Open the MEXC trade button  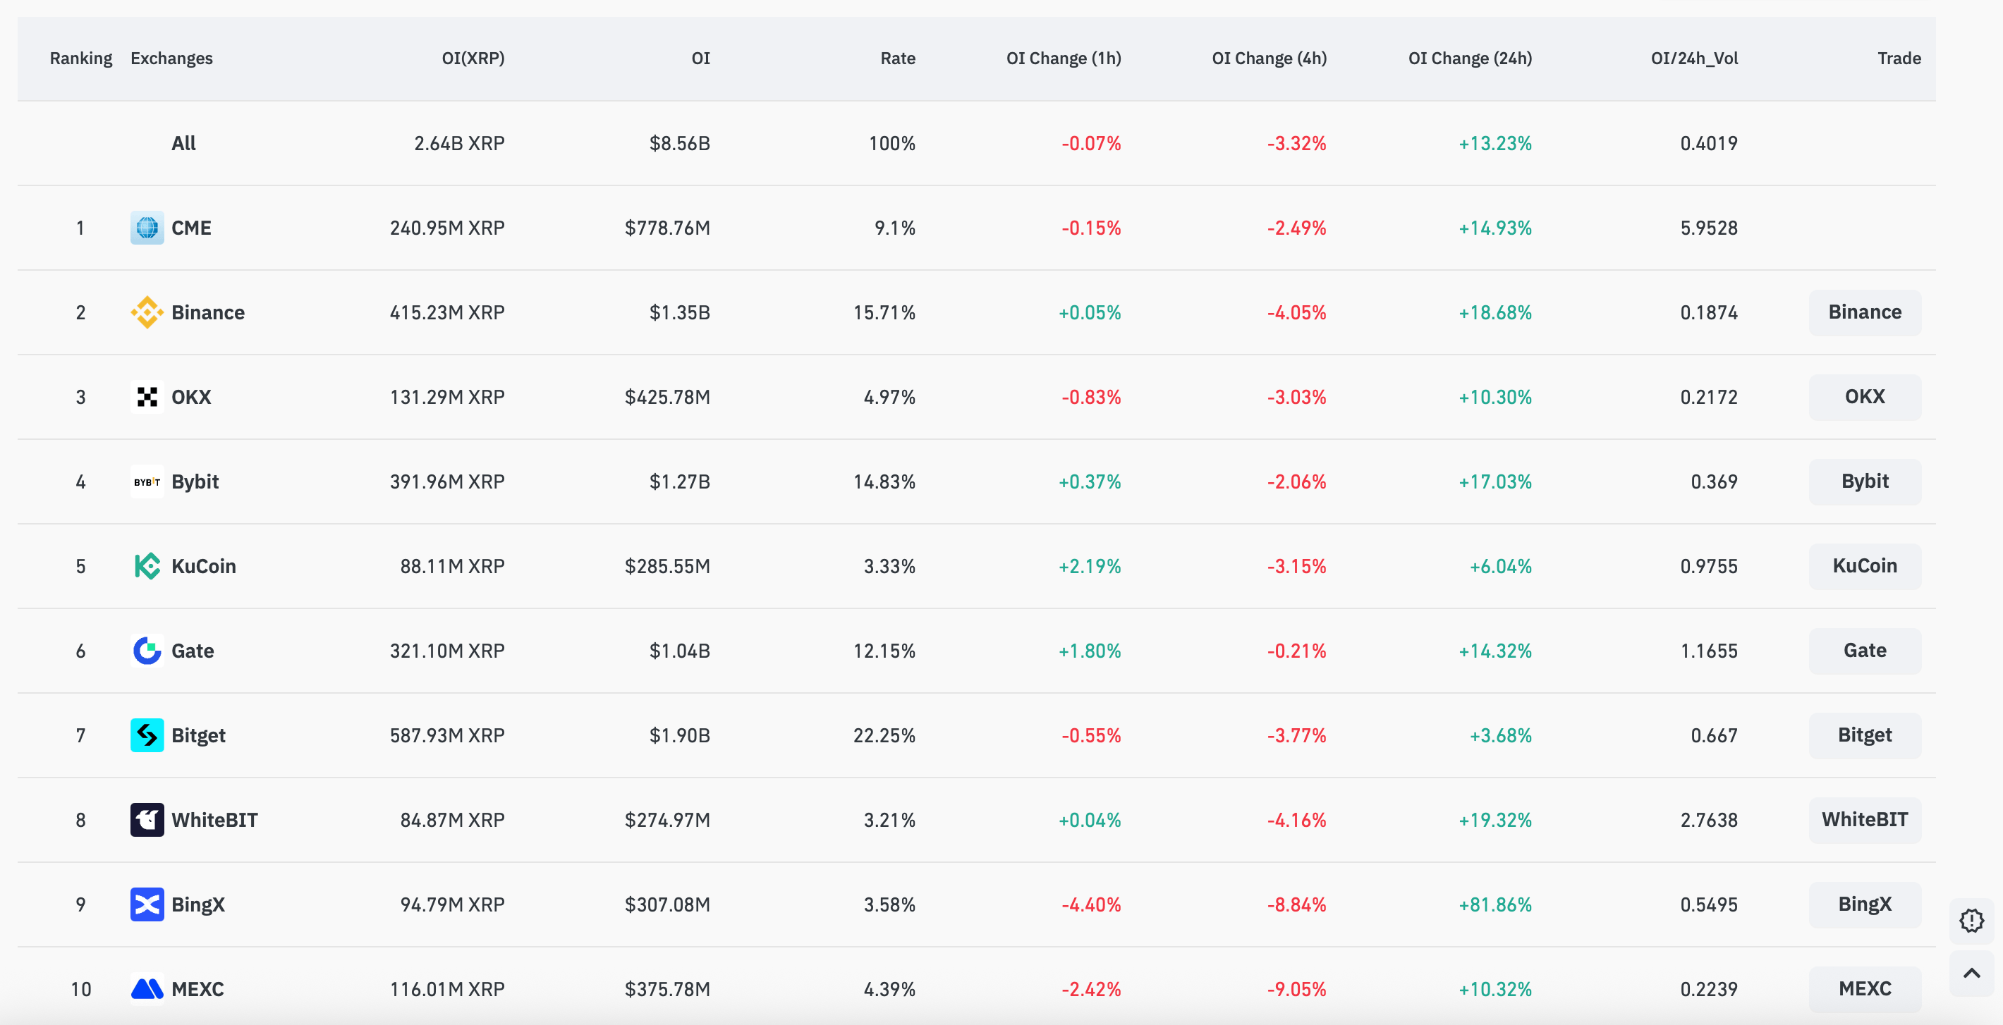(x=1865, y=989)
